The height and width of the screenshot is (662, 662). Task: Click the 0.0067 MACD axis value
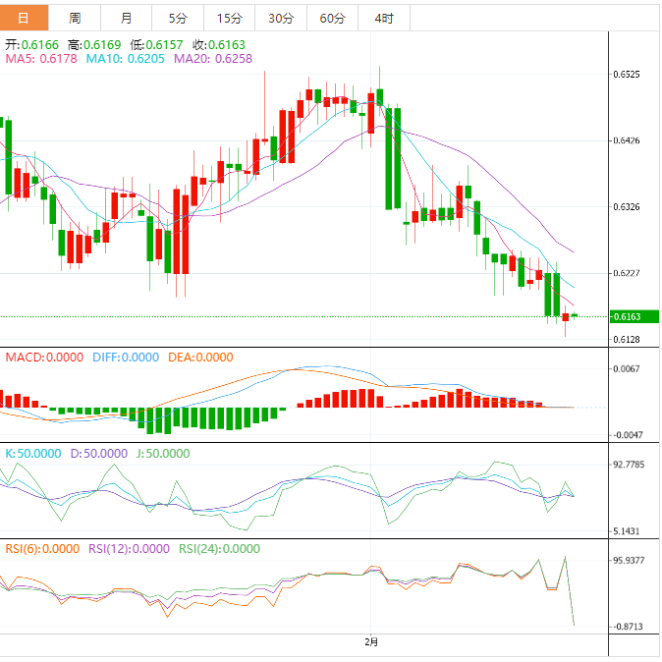627,369
